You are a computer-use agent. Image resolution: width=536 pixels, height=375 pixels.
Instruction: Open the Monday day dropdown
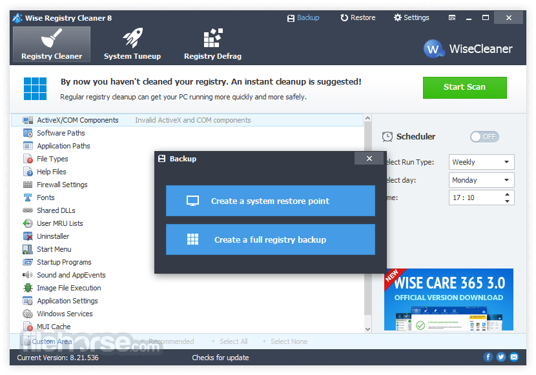481,180
